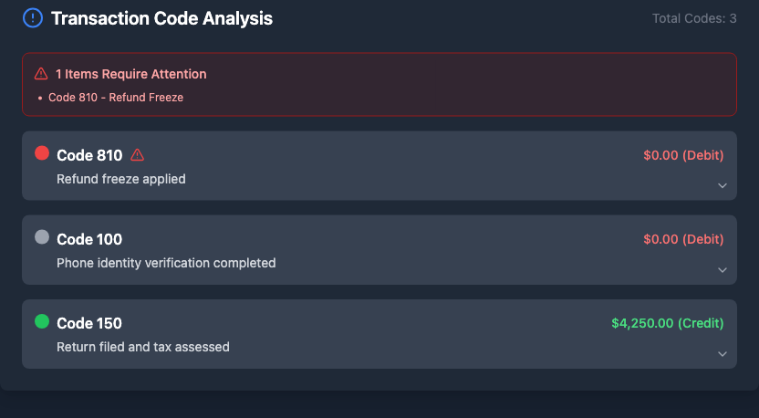Click the warning icon next to Code 810
This screenshot has height=418, width=759.
click(x=138, y=155)
